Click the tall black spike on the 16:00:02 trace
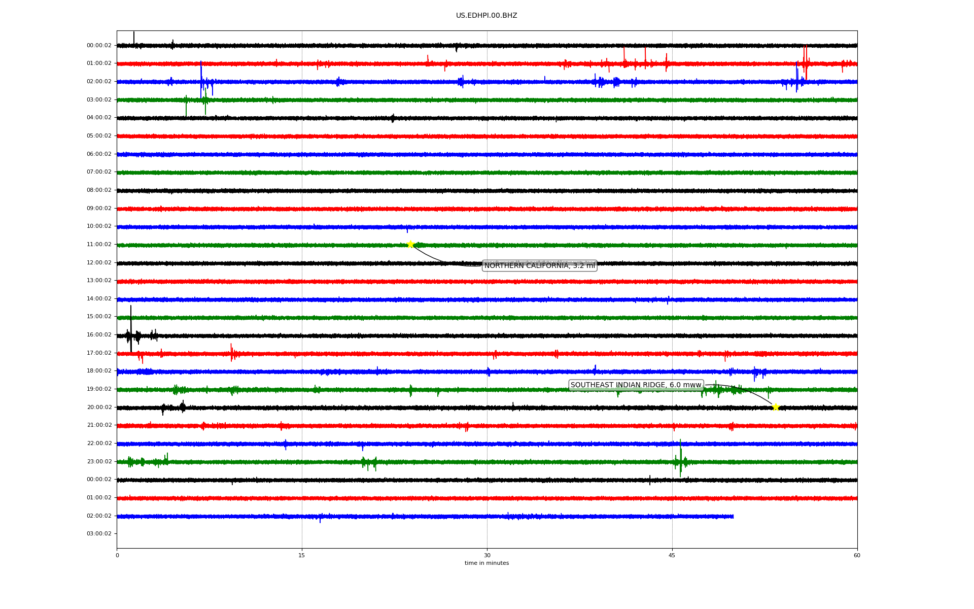 point(131,325)
